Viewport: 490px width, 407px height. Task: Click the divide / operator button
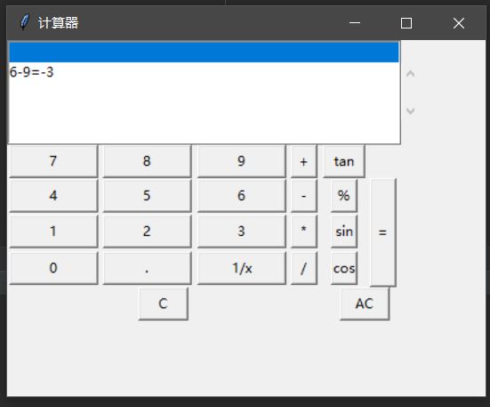(x=304, y=268)
